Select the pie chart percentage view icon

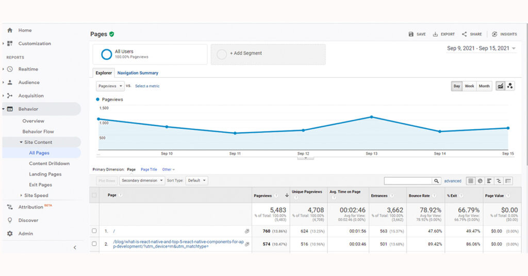click(x=480, y=181)
